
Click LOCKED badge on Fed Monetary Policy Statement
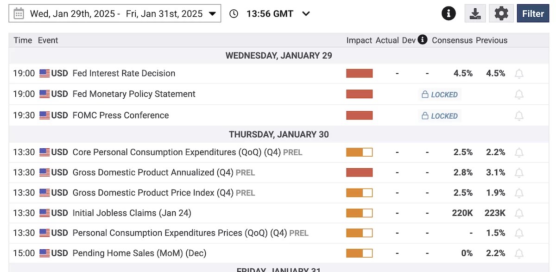click(440, 95)
